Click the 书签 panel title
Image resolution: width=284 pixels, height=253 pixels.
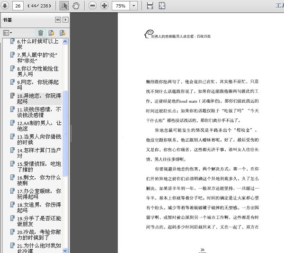(8, 20)
